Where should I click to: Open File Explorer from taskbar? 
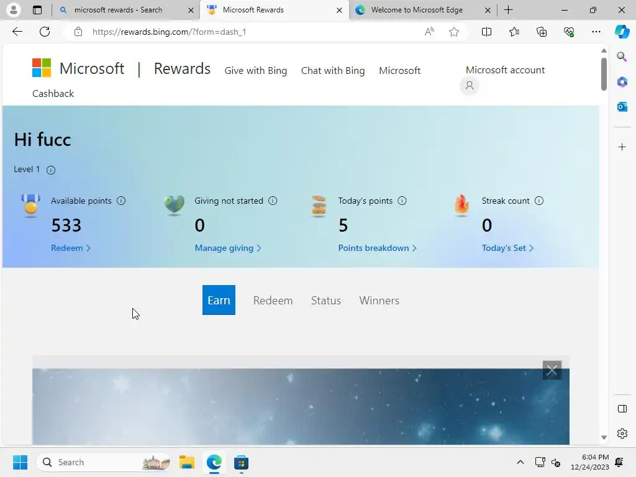click(x=186, y=462)
